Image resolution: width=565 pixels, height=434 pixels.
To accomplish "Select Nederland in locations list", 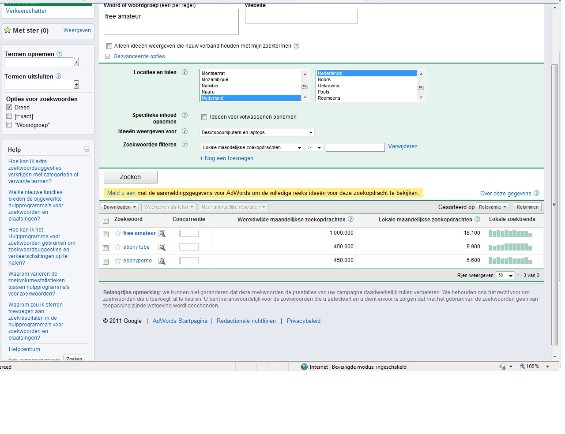I will 250,98.
